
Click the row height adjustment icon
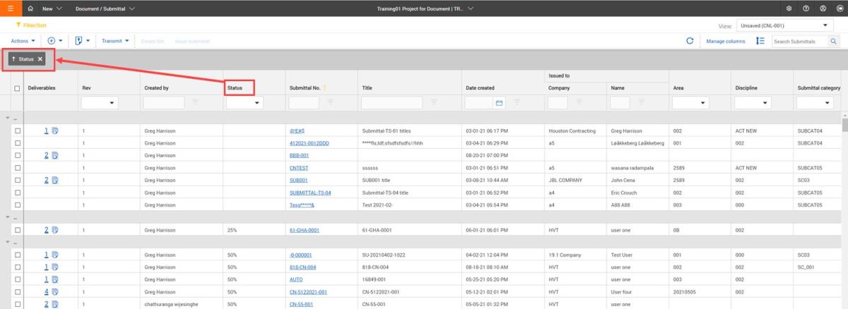(760, 41)
